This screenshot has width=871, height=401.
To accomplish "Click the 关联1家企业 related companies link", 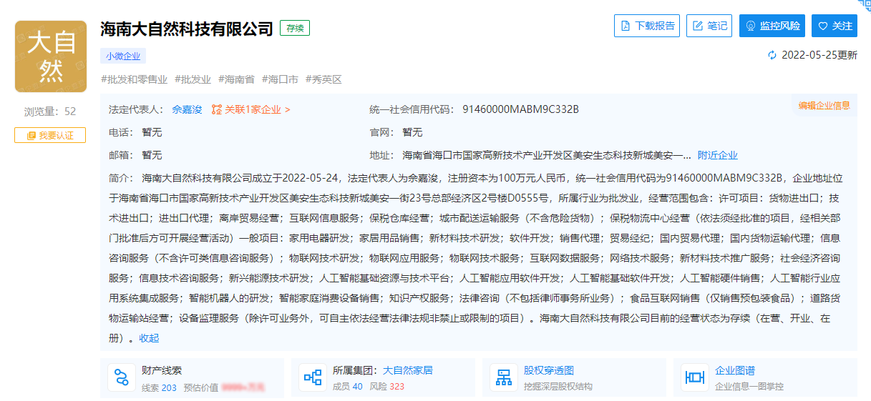I will pyautogui.click(x=258, y=109).
